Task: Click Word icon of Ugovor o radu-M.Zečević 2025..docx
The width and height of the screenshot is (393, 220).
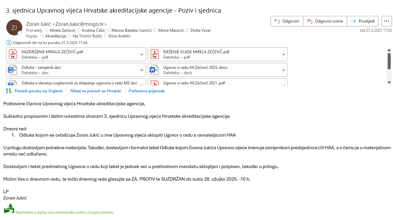Action: point(154,70)
